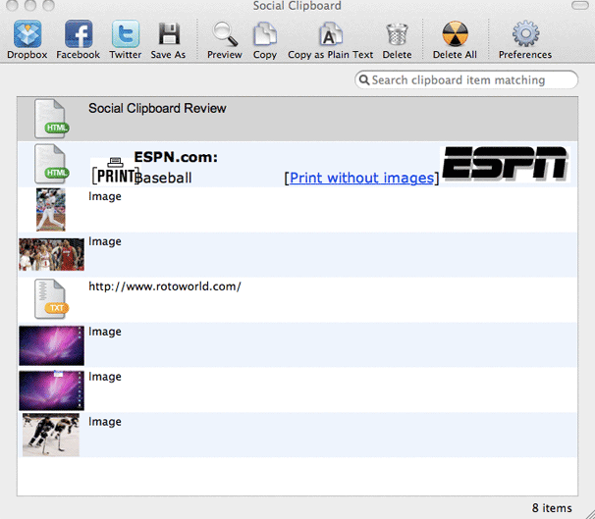Screen dimensions: 595x519
Task: Post item with the Twitter icon
Action: tap(126, 34)
